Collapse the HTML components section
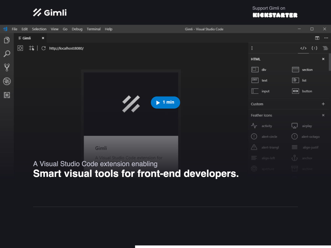Viewport: 331px width, 248px height. (323, 59)
